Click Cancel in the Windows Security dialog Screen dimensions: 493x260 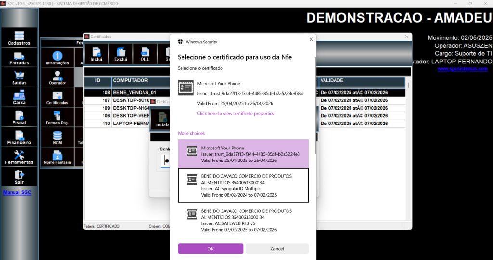[277, 248]
